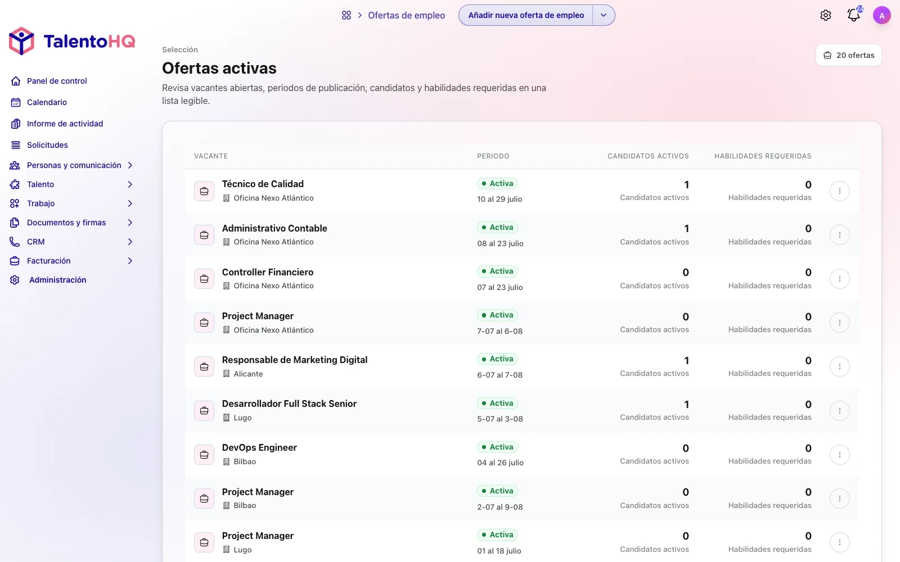Image resolution: width=900 pixels, height=562 pixels.
Task: Open Informe de actividad
Action: pyautogui.click(x=65, y=124)
